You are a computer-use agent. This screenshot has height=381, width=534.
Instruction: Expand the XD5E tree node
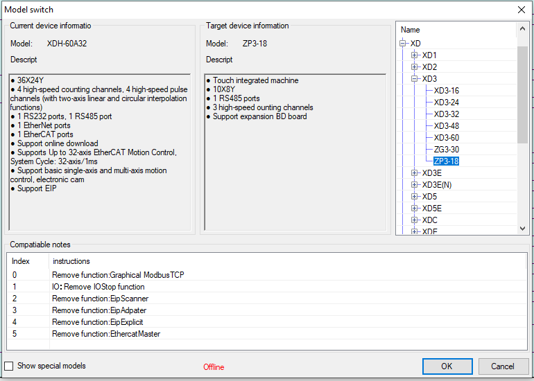[415, 209]
